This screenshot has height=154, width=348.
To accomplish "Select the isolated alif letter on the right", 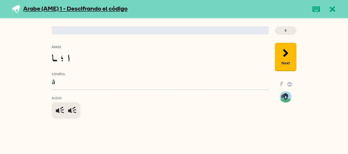I will pos(68,58).
